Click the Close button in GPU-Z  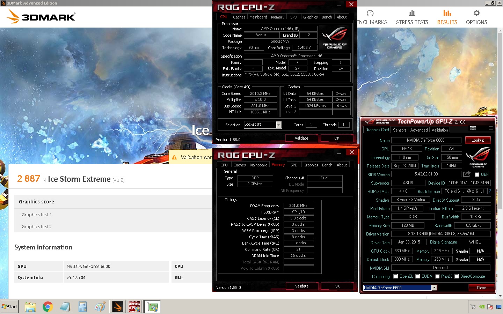(481, 288)
